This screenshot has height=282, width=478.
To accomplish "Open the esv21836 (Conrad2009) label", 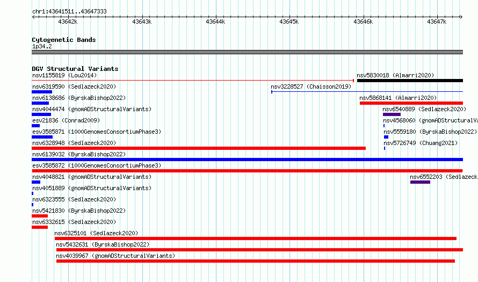I will click(66, 120).
